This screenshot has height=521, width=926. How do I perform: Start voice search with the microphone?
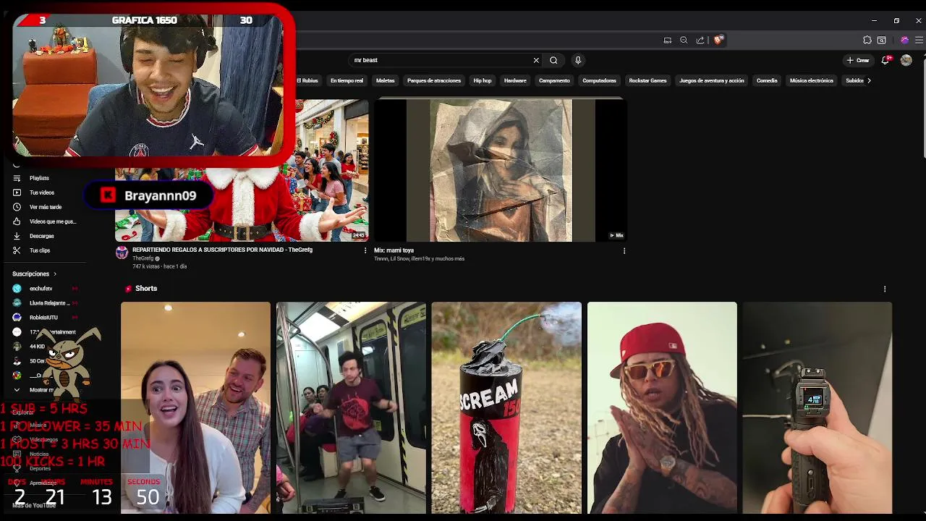[x=578, y=60]
